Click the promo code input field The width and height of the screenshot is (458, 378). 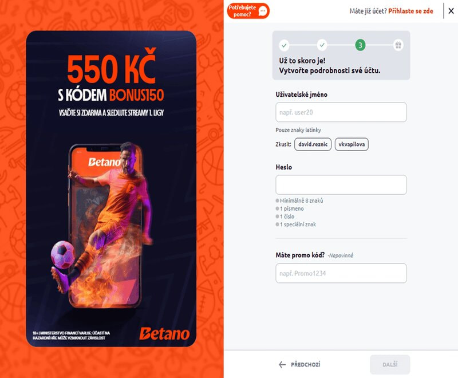341,273
